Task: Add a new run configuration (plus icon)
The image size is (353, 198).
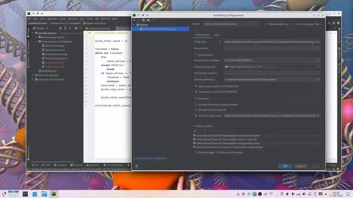Action: tap(135, 20)
